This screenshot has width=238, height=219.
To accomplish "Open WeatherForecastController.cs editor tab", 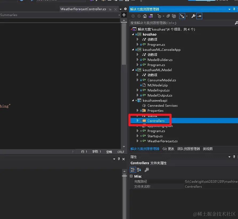I will (83, 9).
